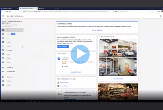Image resolution: width=163 pixels, height=110 pixels.
Task: Open the browser library icon
Action: tap(159, 12)
